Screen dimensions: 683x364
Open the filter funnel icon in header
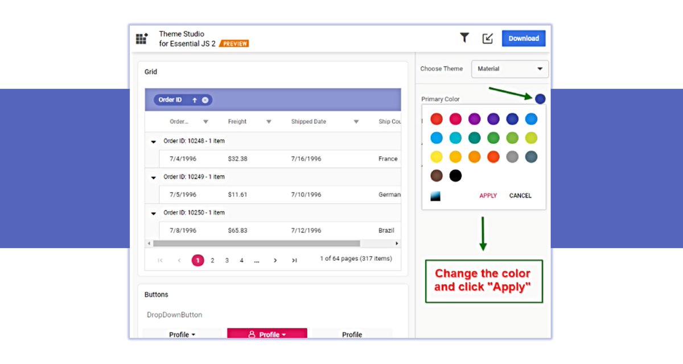pyautogui.click(x=464, y=38)
